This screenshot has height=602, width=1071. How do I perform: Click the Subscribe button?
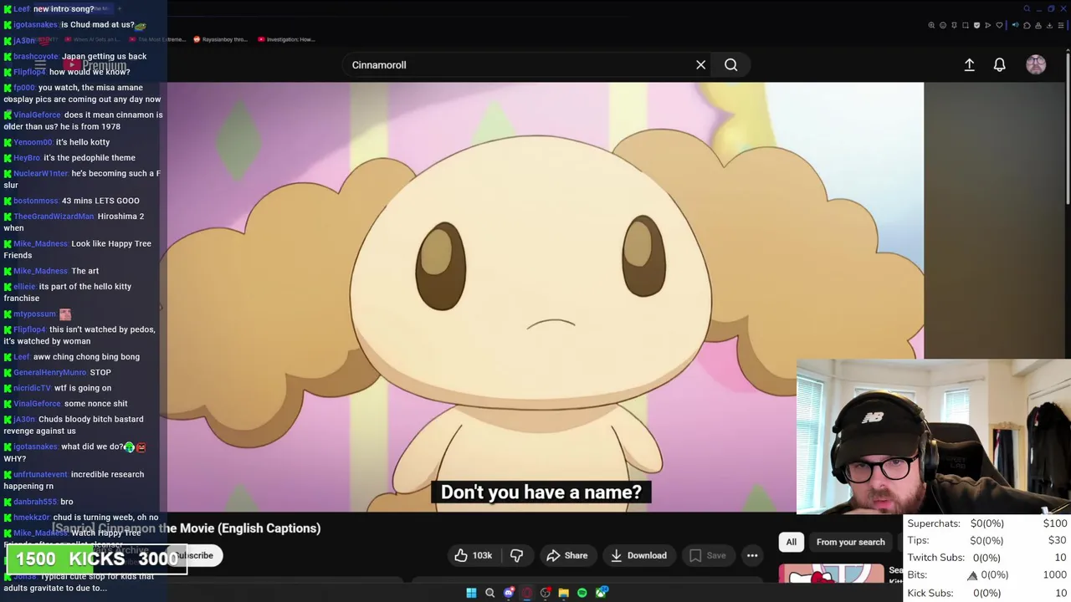tap(197, 555)
